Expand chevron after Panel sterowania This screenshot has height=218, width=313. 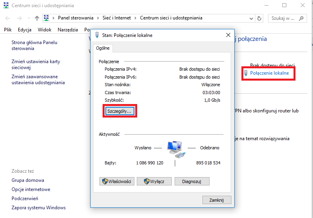(98, 18)
